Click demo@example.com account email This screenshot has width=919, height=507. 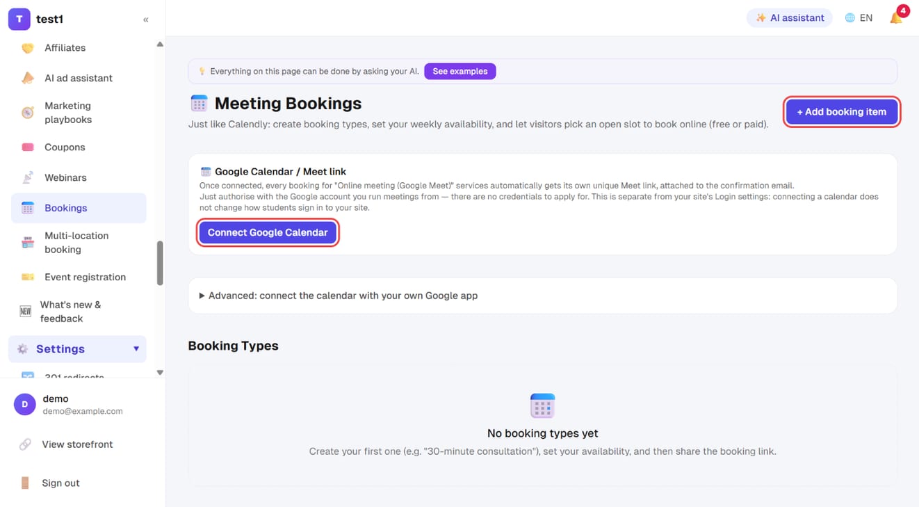tap(83, 411)
